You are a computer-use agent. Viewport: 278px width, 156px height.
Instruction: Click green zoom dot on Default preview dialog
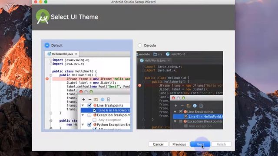click(91, 91)
